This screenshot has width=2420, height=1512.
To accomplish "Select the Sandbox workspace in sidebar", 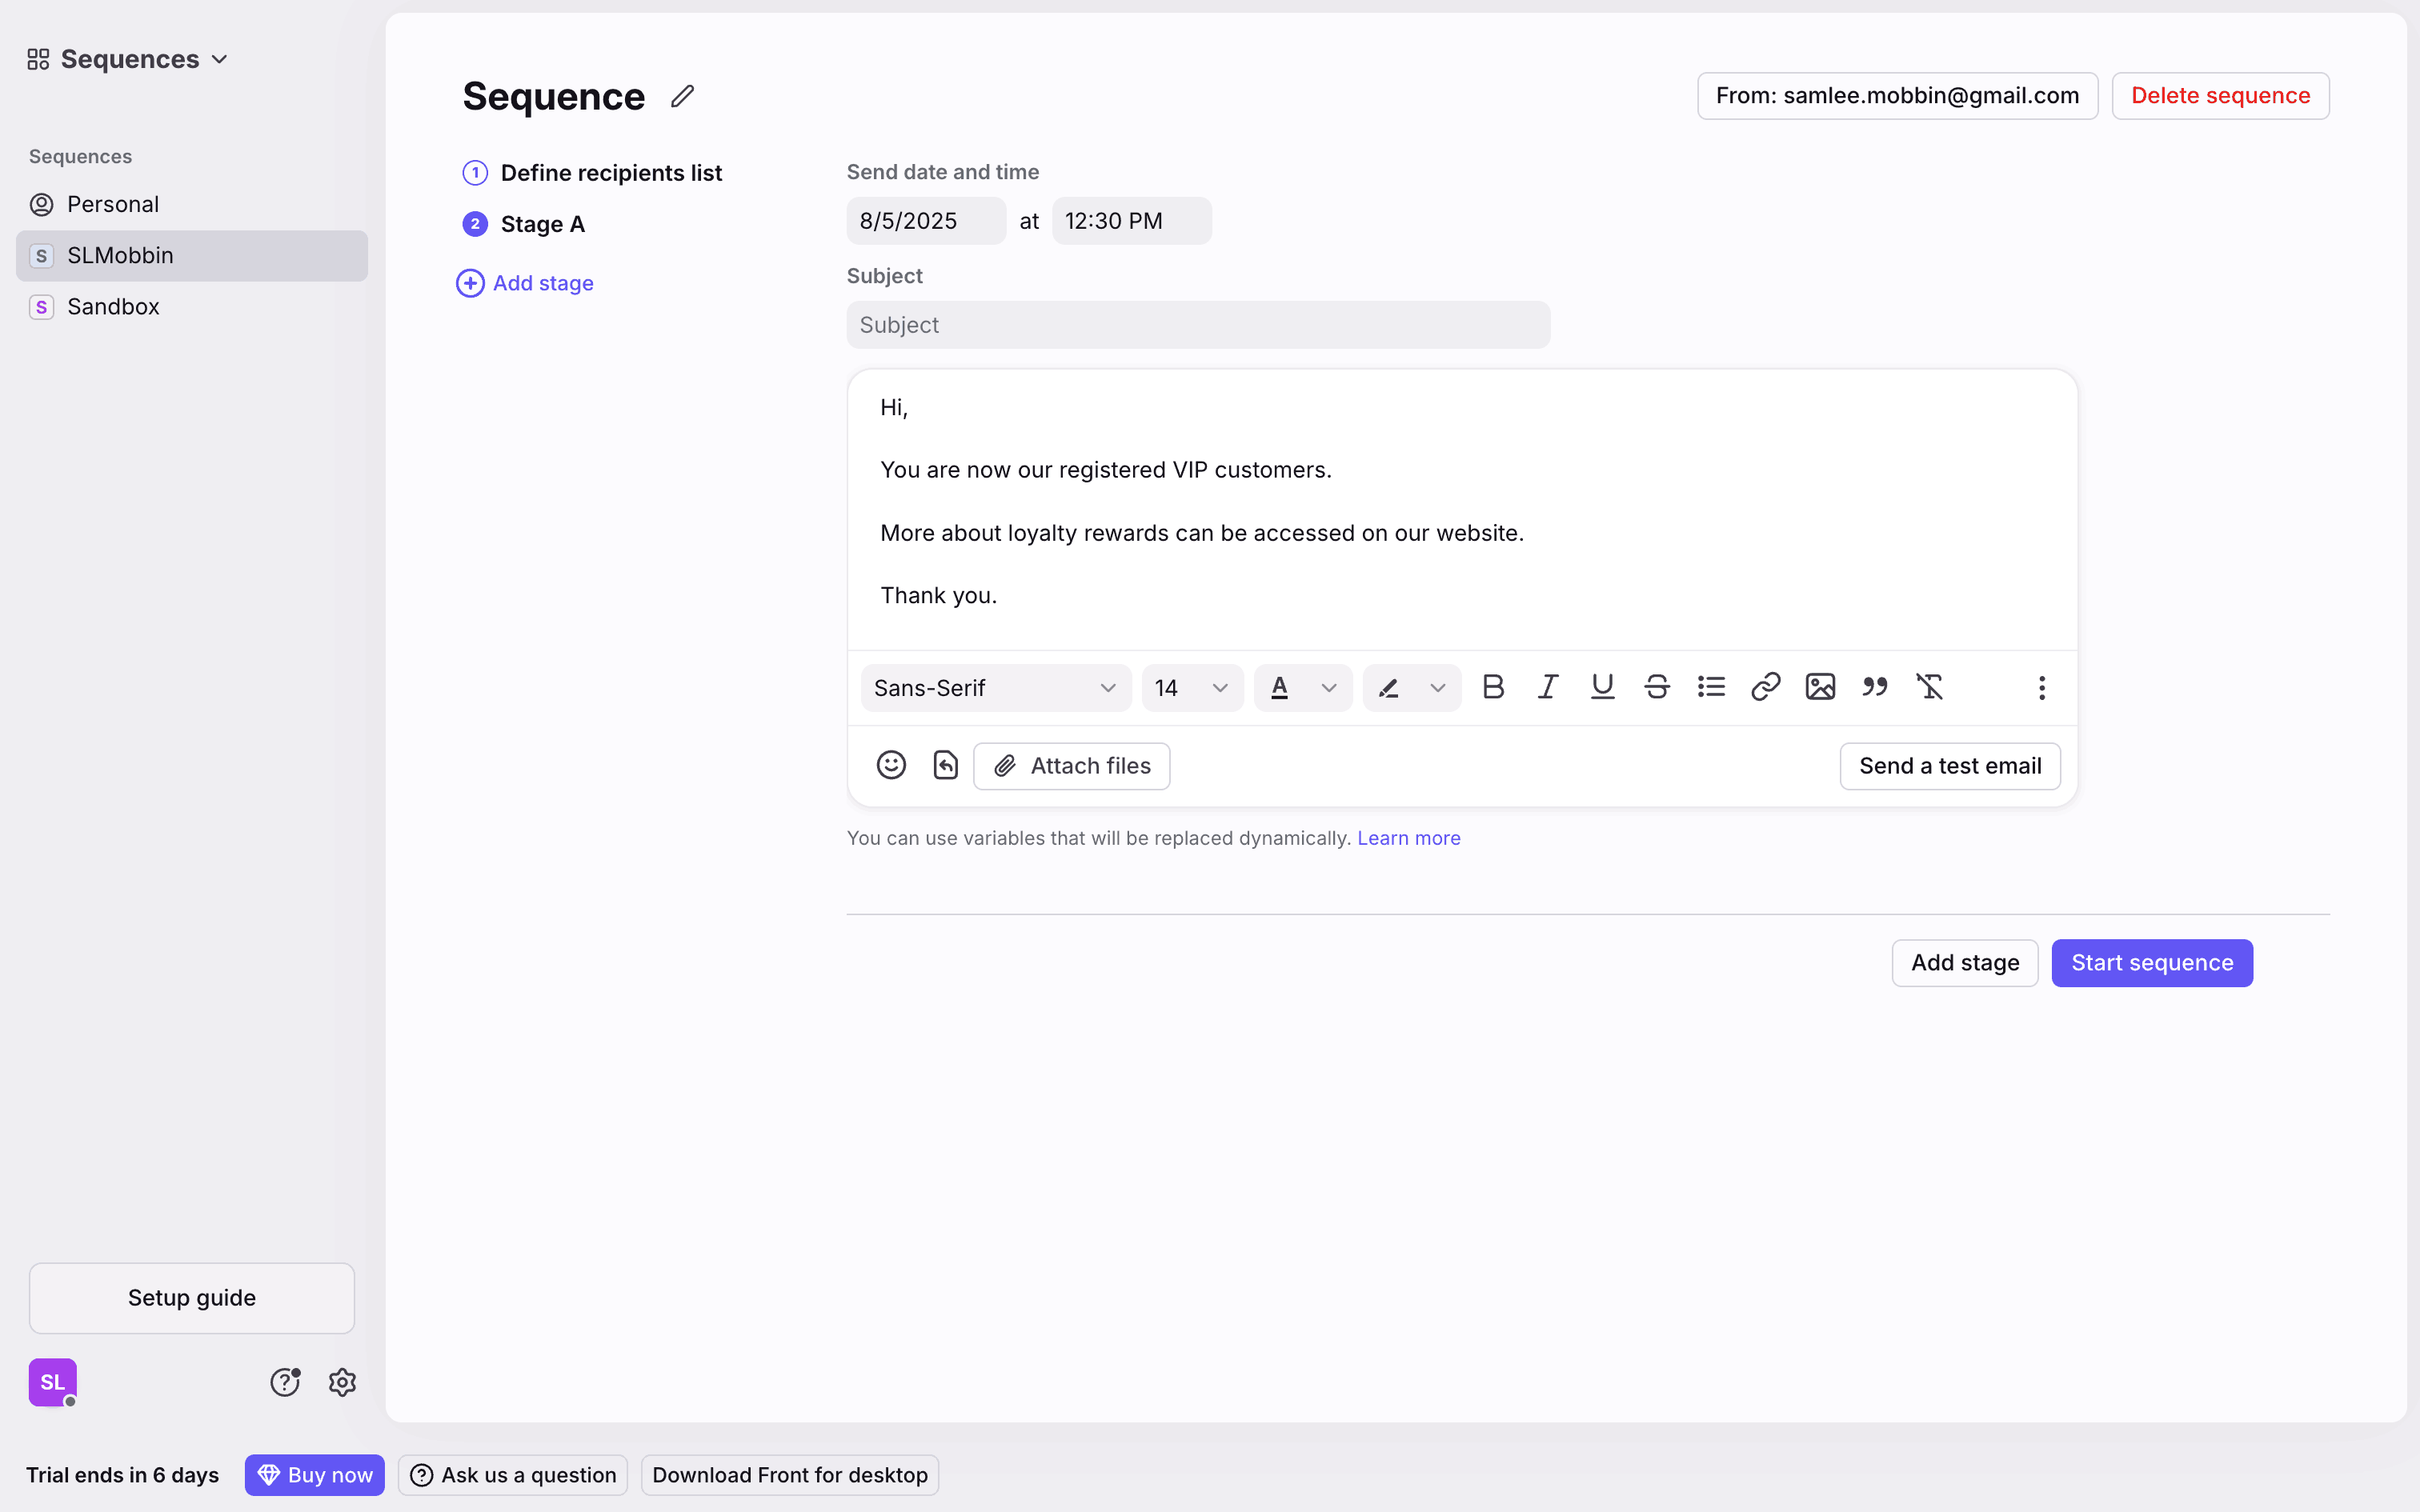I will pyautogui.click(x=113, y=307).
